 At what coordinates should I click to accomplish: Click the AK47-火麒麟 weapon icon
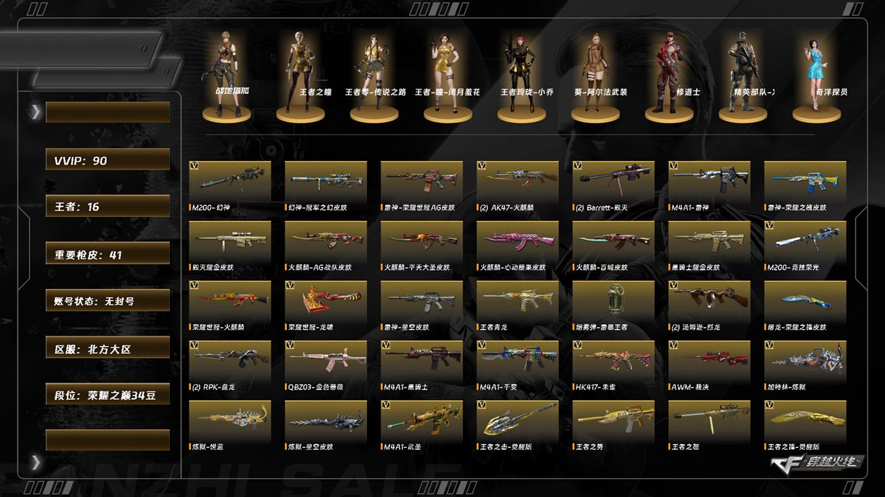(517, 182)
